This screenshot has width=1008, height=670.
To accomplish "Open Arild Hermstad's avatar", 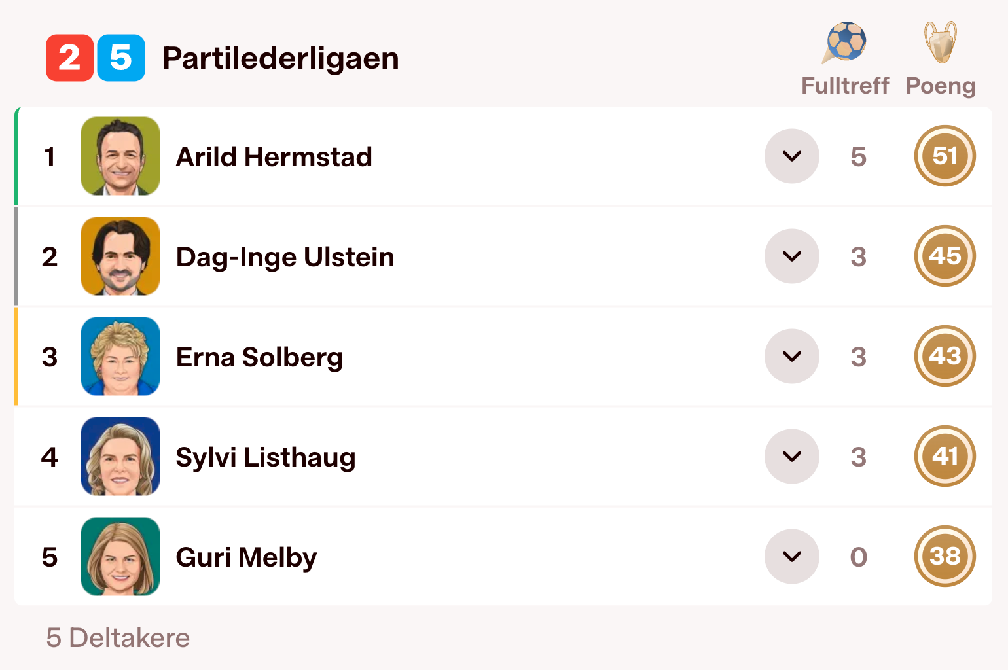I will click(120, 156).
